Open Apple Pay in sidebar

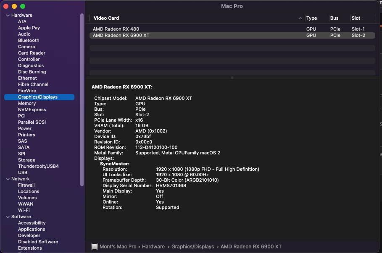[x=29, y=28]
